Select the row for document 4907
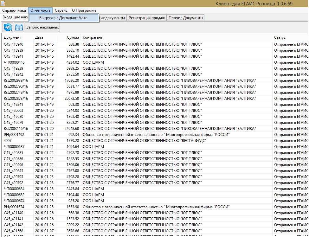 8,141
